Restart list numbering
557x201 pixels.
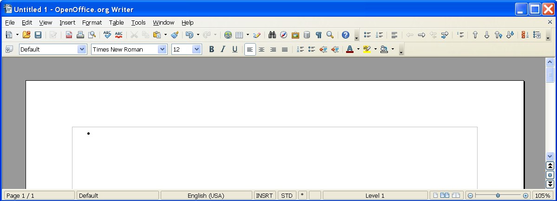tap(525, 35)
